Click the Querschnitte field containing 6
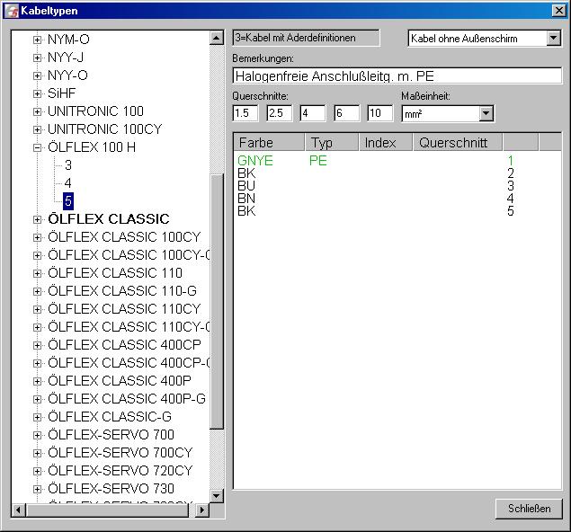571x532 pixels. (346, 113)
